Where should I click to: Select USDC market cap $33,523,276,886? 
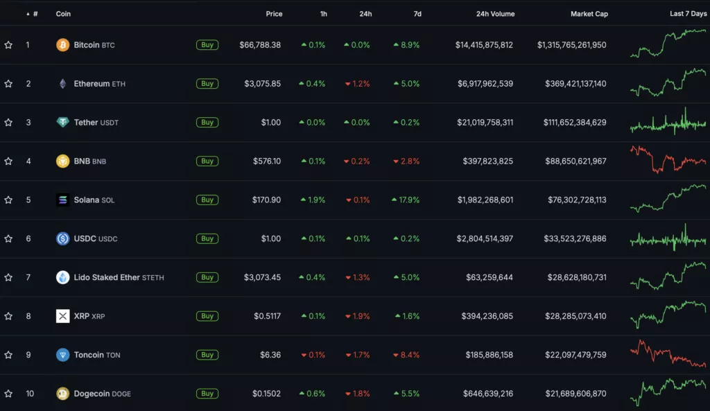(575, 238)
